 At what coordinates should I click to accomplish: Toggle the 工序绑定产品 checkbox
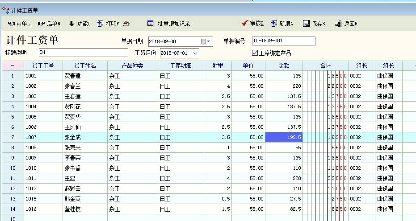coord(255,53)
